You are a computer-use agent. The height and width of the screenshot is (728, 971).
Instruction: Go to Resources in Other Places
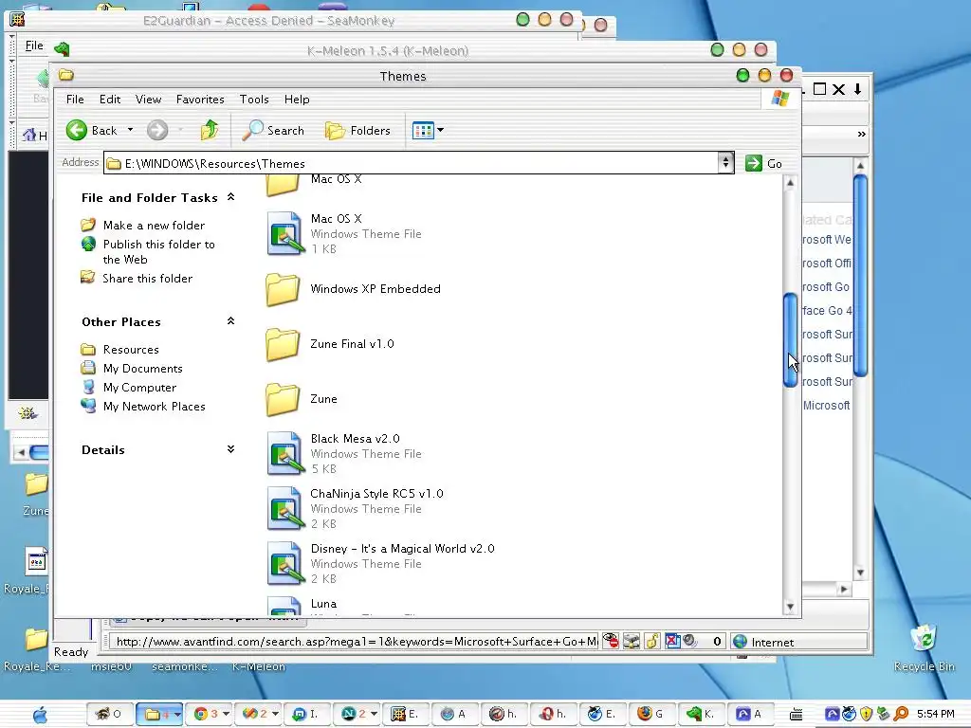click(131, 350)
